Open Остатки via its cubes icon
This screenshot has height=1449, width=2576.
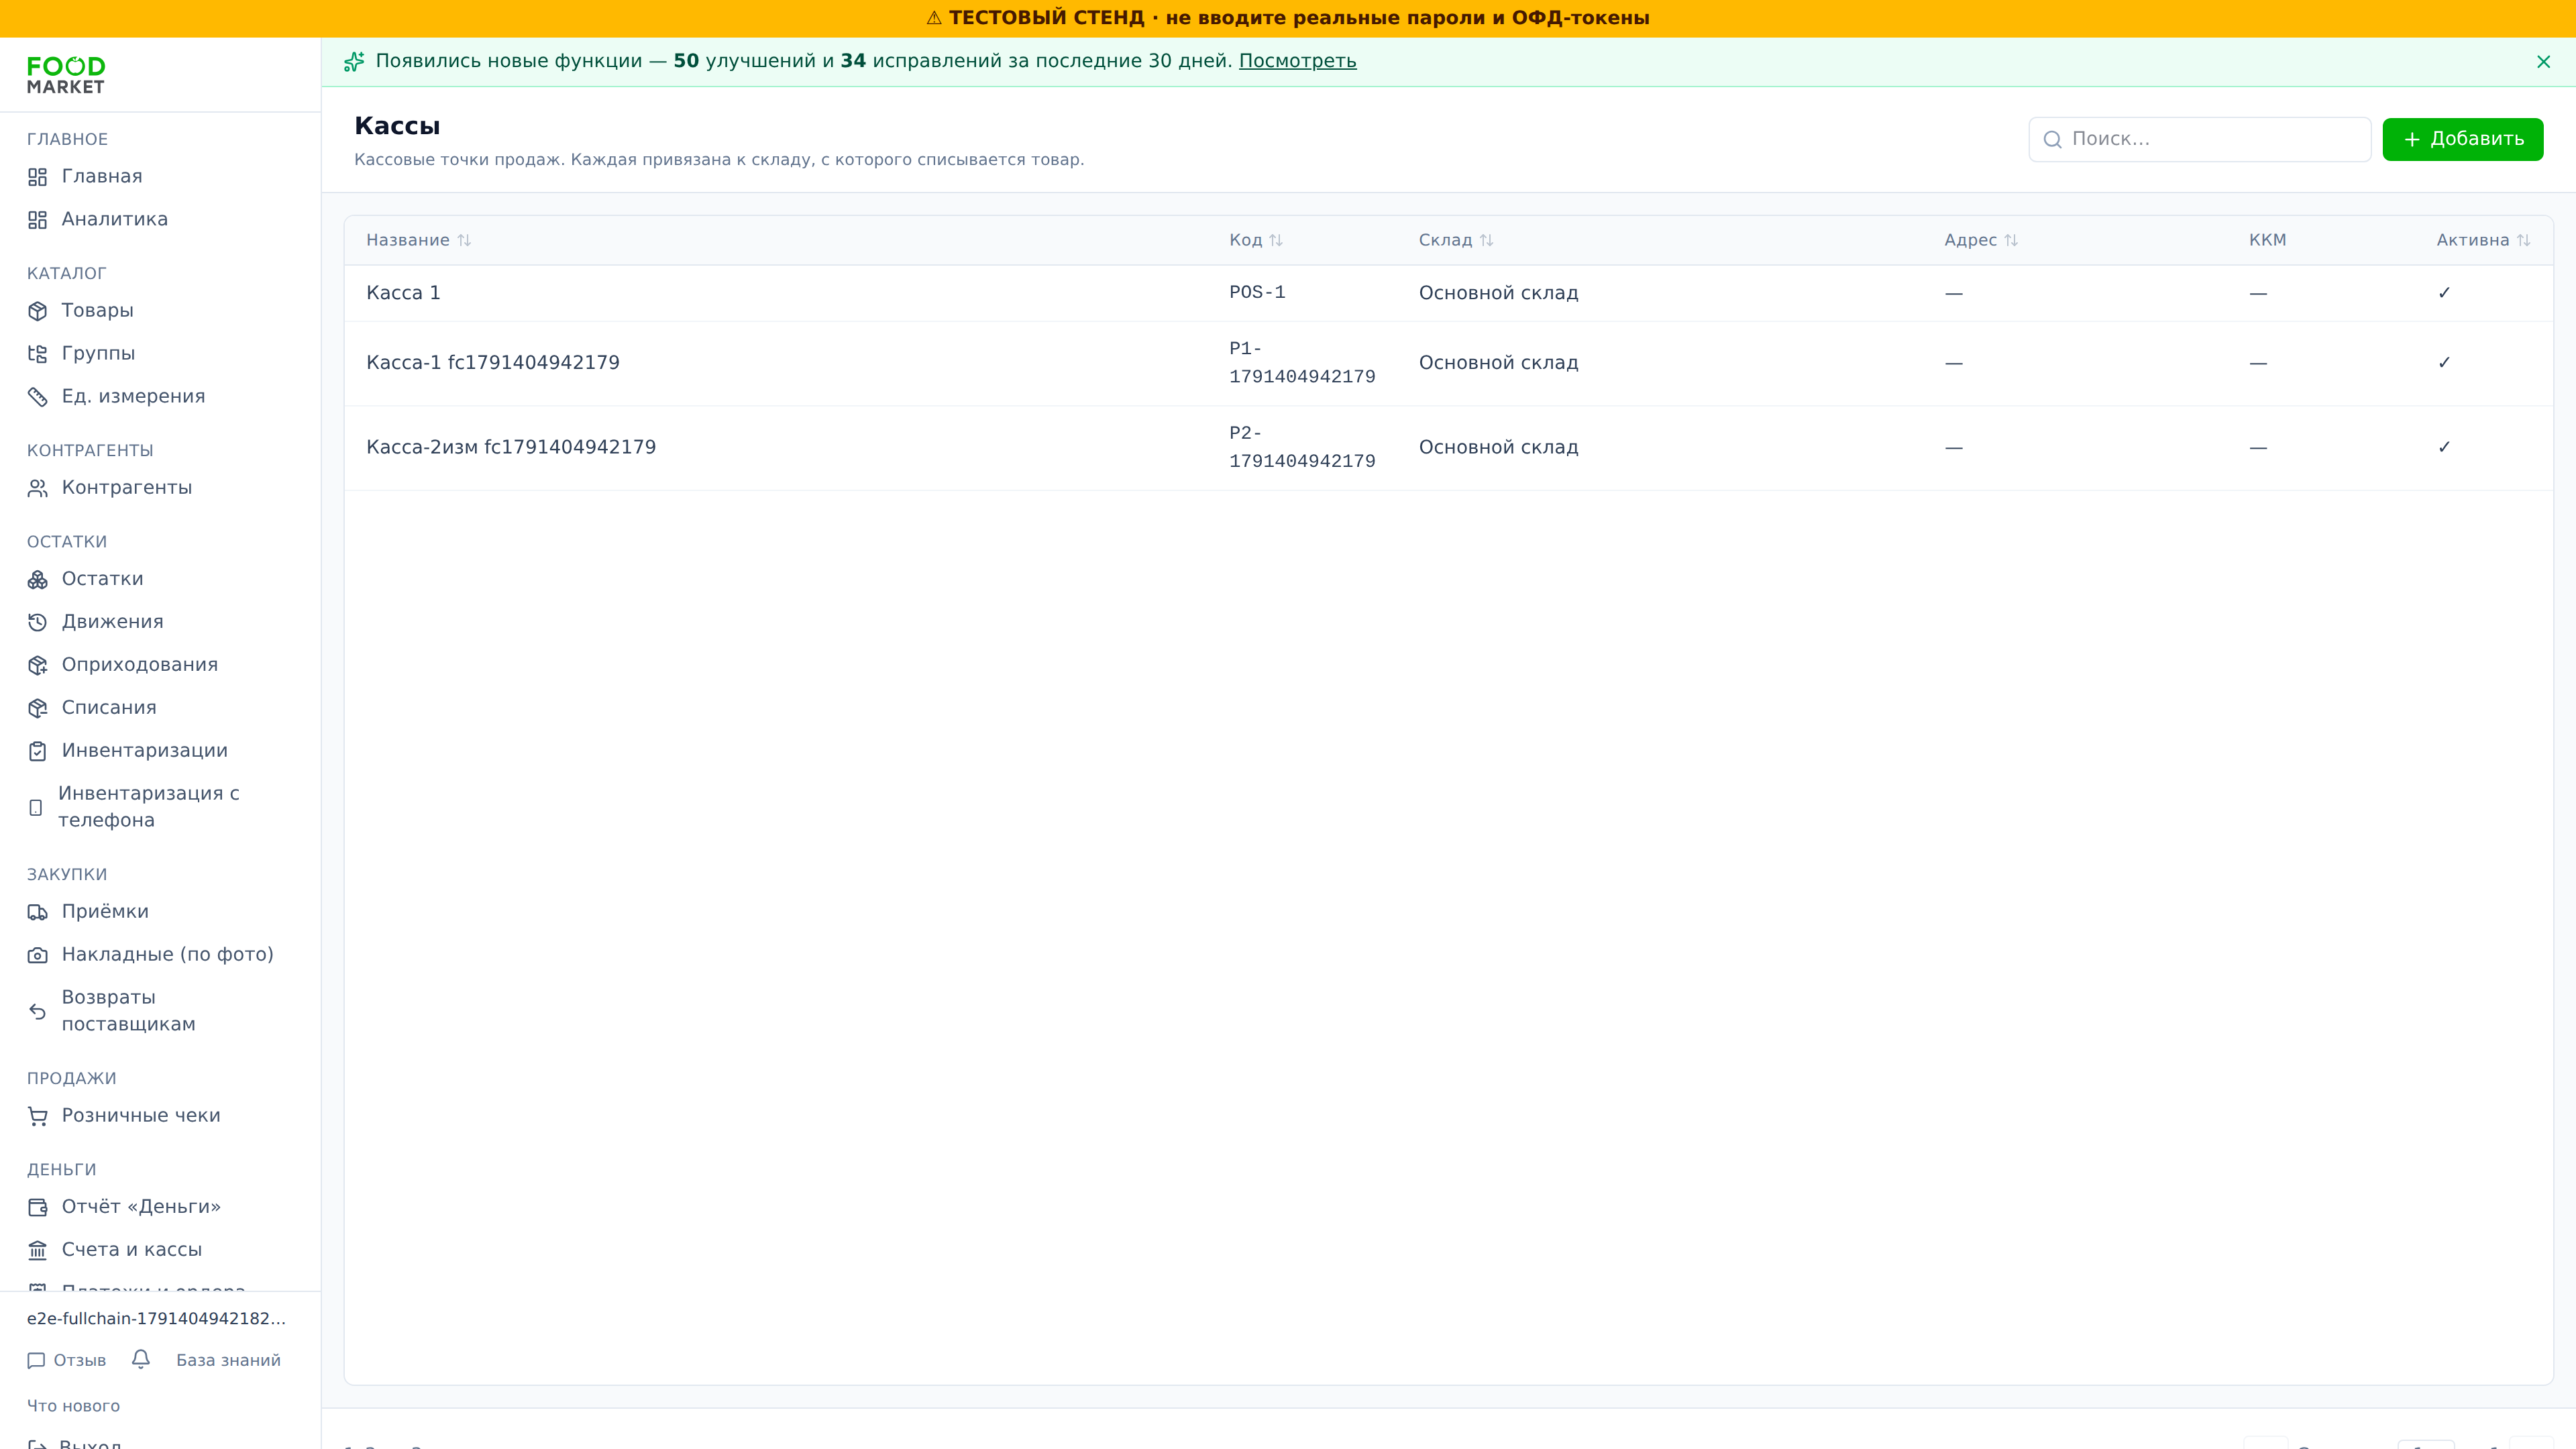pos(38,580)
